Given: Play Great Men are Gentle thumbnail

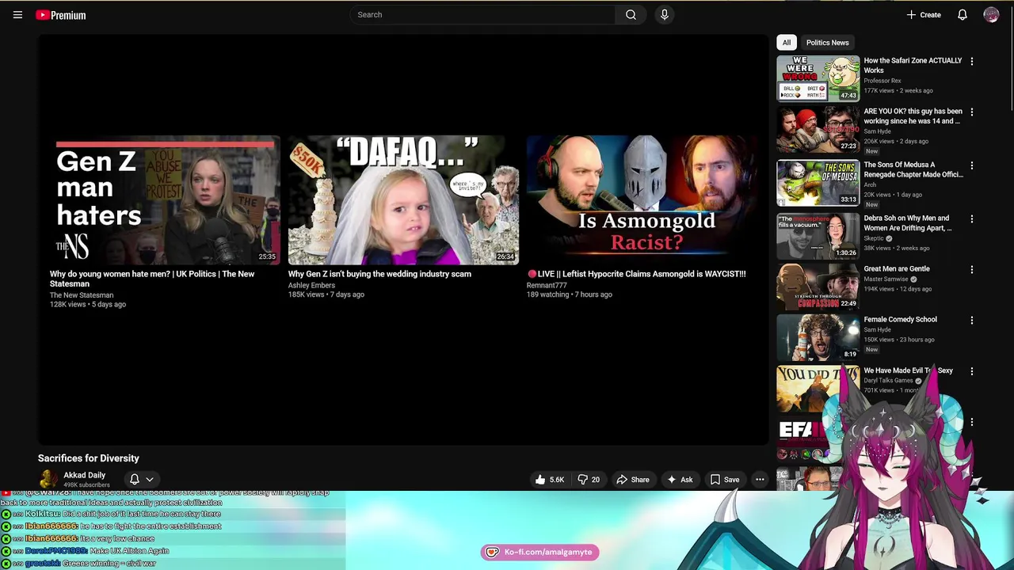Looking at the screenshot, I should [x=818, y=286].
